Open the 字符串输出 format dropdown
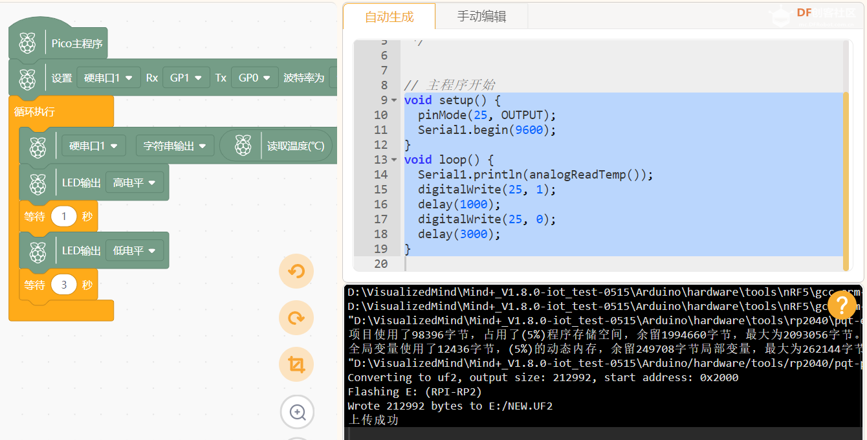 pos(175,146)
